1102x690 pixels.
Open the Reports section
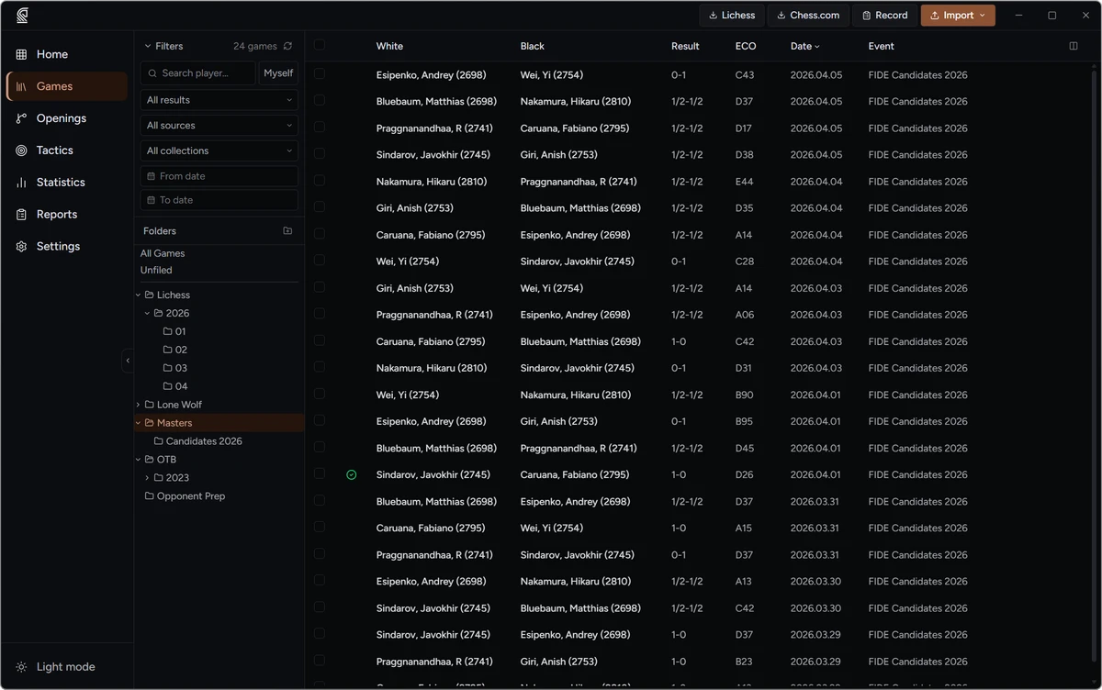(x=67, y=215)
